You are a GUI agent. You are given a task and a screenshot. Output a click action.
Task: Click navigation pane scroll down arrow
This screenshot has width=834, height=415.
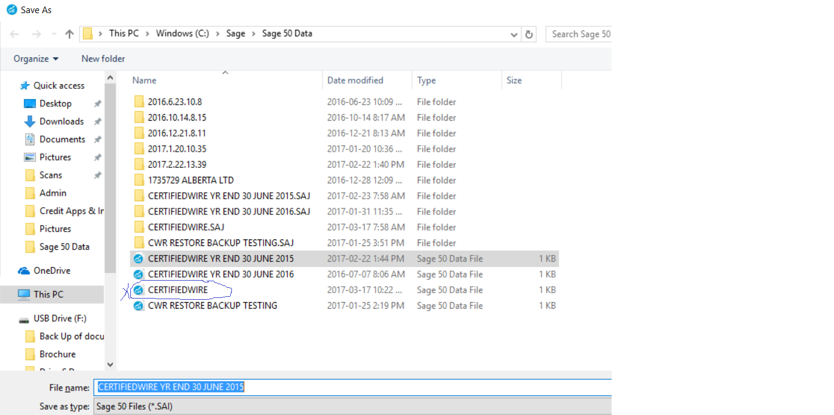pos(110,364)
